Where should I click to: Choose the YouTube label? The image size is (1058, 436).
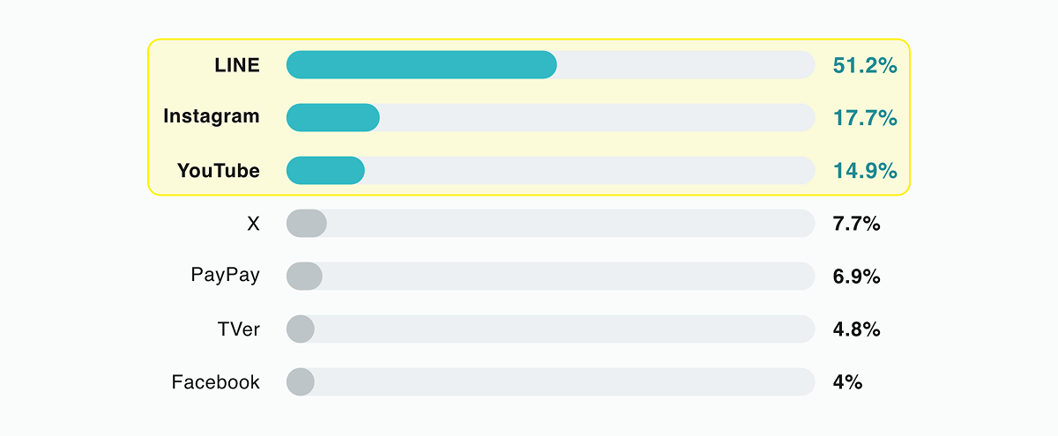pos(219,171)
